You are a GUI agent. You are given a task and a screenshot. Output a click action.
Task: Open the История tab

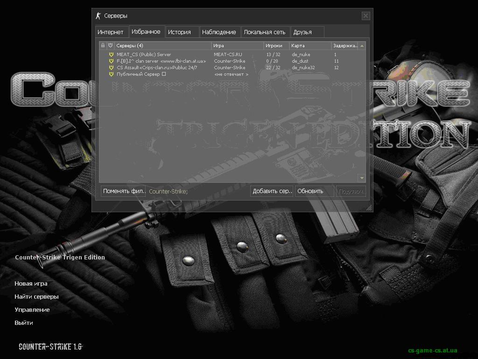pos(180,32)
